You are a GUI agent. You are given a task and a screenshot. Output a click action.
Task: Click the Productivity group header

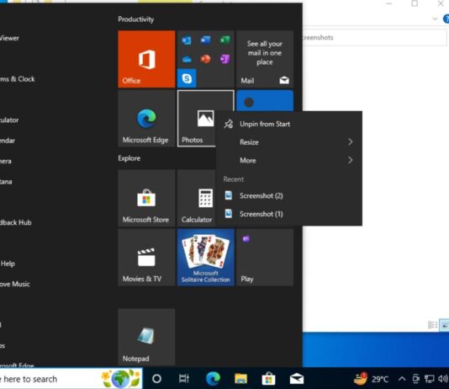pos(135,19)
